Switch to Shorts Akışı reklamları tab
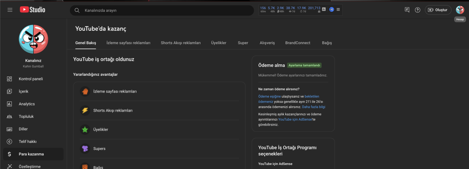Image resolution: width=469 pixels, height=169 pixels. (181, 43)
